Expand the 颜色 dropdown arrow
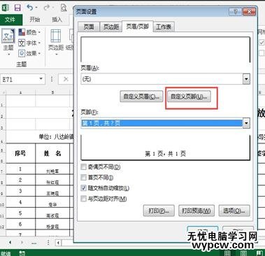This screenshot has height=256, width=265. [x=39, y=32]
